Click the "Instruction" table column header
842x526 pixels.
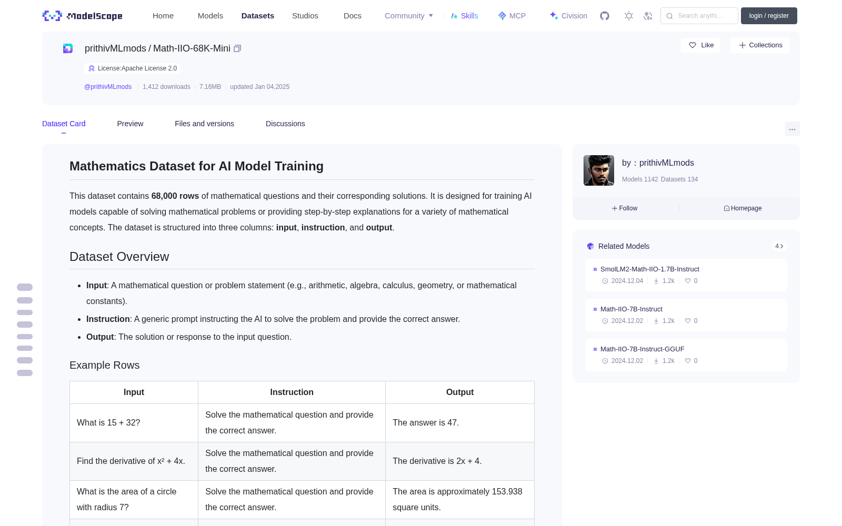click(x=292, y=392)
